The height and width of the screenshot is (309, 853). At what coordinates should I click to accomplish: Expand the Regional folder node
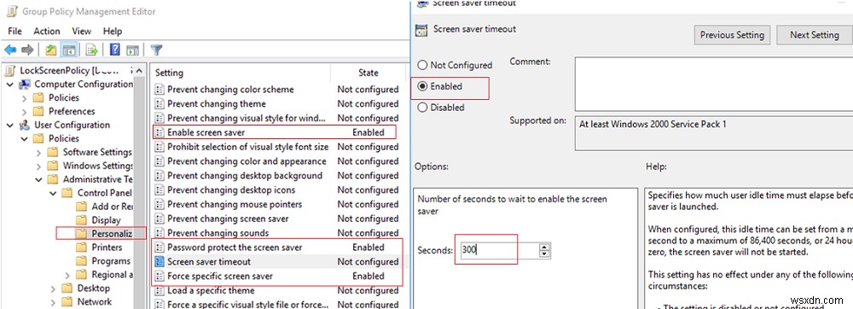(x=67, y=275)
